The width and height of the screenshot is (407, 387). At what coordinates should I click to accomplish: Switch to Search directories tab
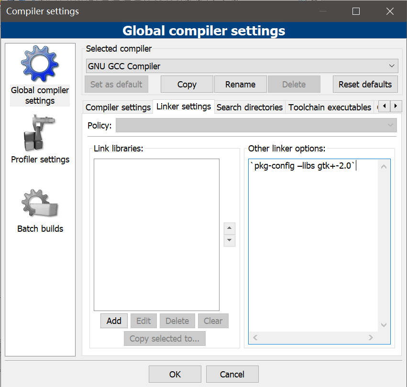(x=249, y=107)
